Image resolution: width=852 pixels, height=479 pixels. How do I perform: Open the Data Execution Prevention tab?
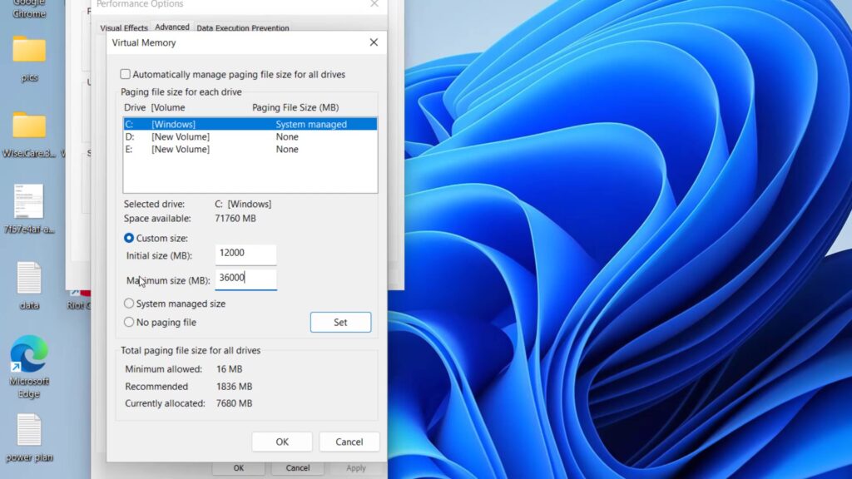tap(242, 27)
